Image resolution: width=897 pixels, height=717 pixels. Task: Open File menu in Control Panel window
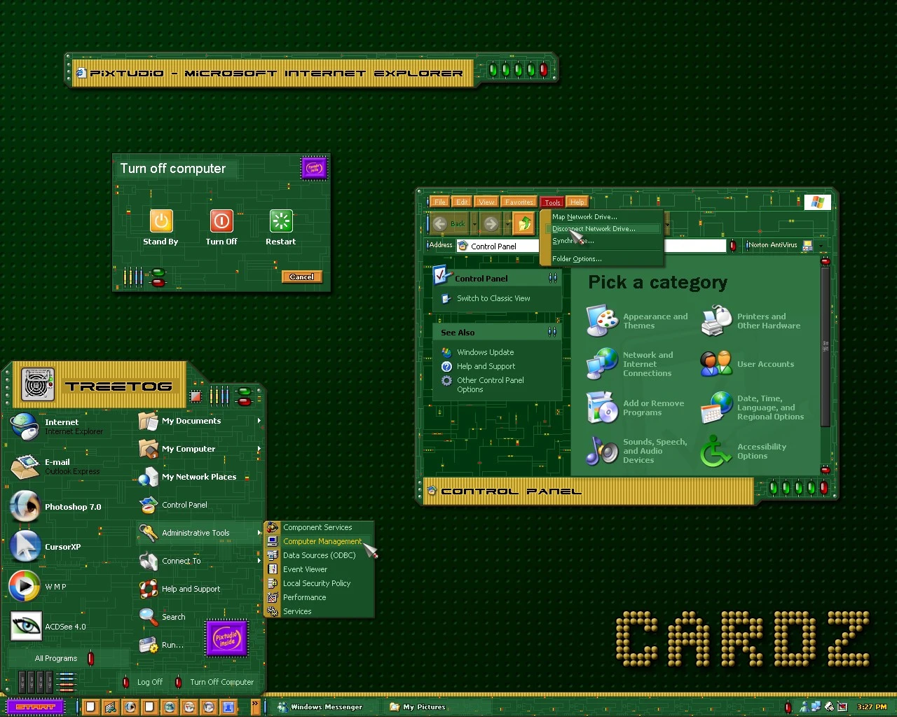click(439, 202)
